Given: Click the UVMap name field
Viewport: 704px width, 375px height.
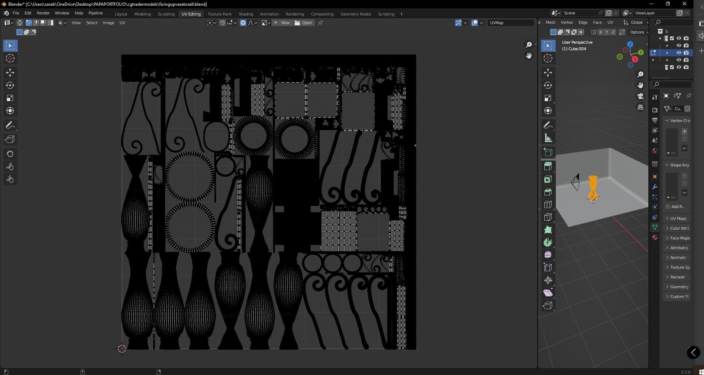Looking at the screenshot, I should point(510,23).
